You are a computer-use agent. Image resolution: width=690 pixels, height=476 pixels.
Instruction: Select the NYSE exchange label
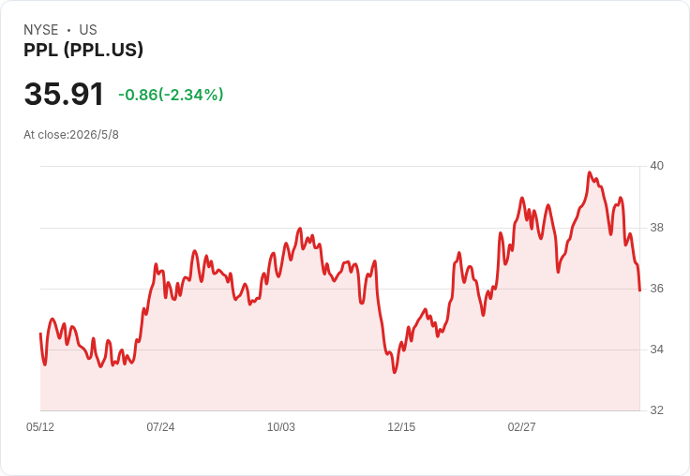click(x=41, y=30)
